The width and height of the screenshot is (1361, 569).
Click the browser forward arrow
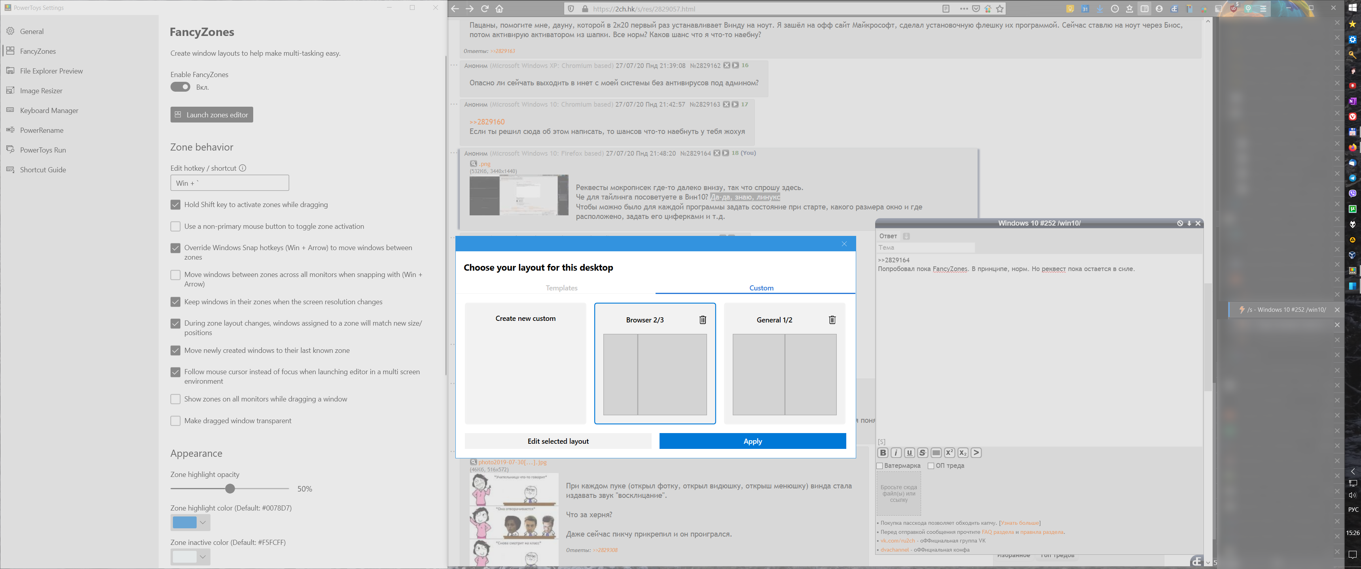(470, 8)
